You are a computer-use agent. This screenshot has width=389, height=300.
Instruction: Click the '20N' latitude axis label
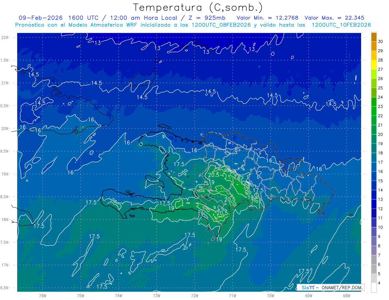click(x=5, y=128)
